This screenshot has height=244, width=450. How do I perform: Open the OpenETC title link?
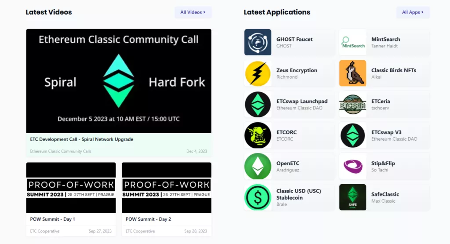click(x=288, y=164)
